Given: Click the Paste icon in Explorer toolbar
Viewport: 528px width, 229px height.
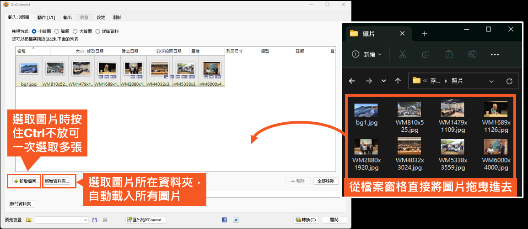Looking at the screenshot, I should point(449,54).
